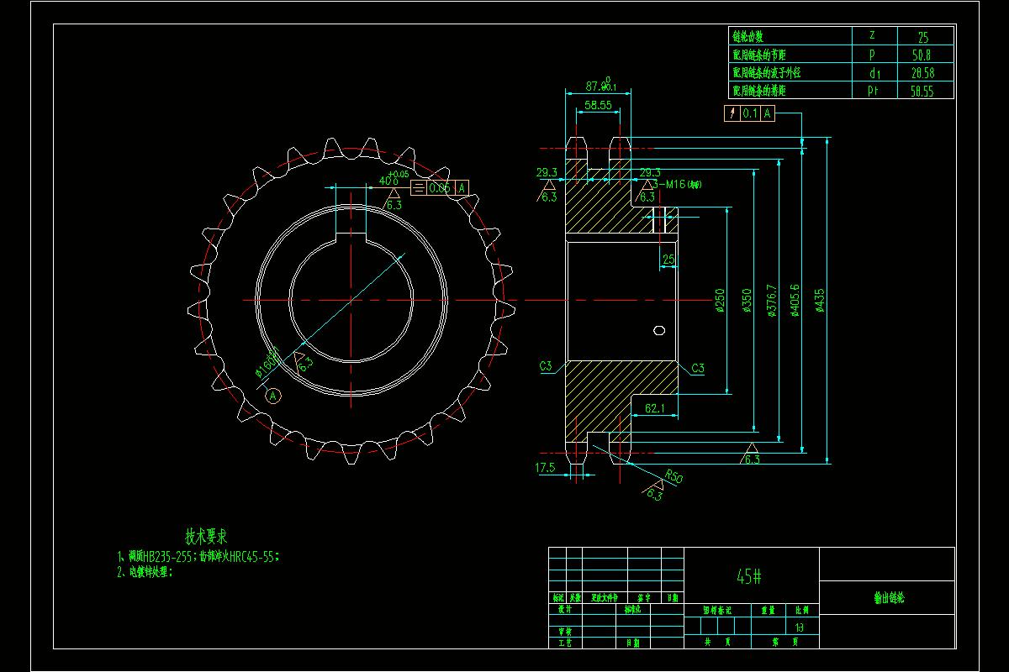Select technical note line with HB235-255

coord(198,556)
